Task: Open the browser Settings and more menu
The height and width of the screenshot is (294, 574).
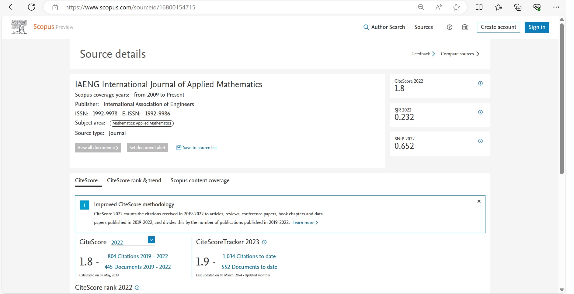Action: tap(556, 7)
